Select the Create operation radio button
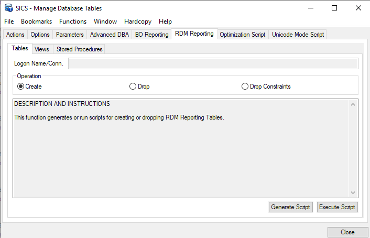 pyautogui.click(x=21, y=86)
